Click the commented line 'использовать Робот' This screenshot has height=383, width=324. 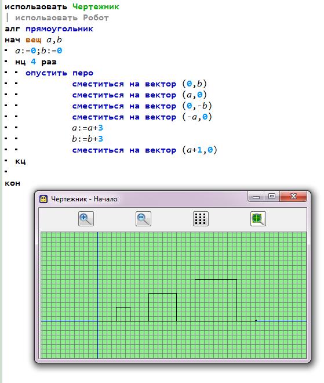[62, 17]
